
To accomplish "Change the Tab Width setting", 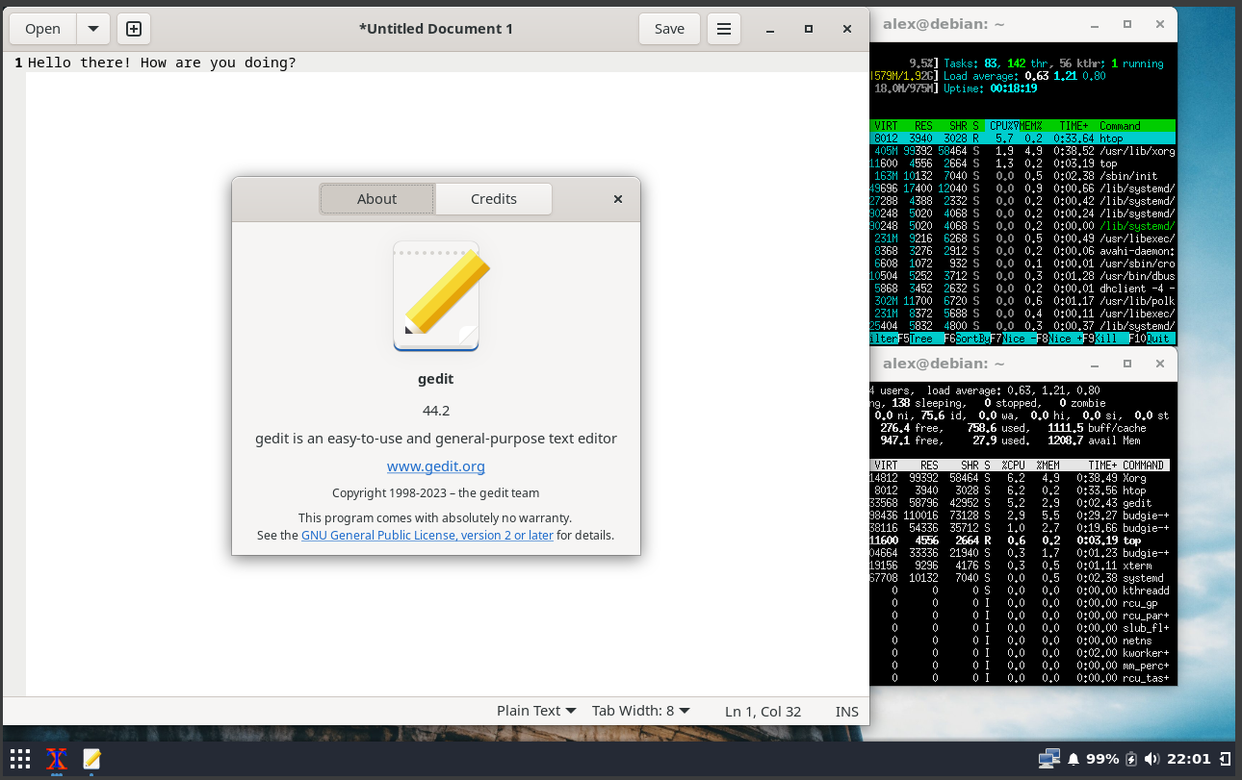I will pyautogui.click(x=640, y=710).
